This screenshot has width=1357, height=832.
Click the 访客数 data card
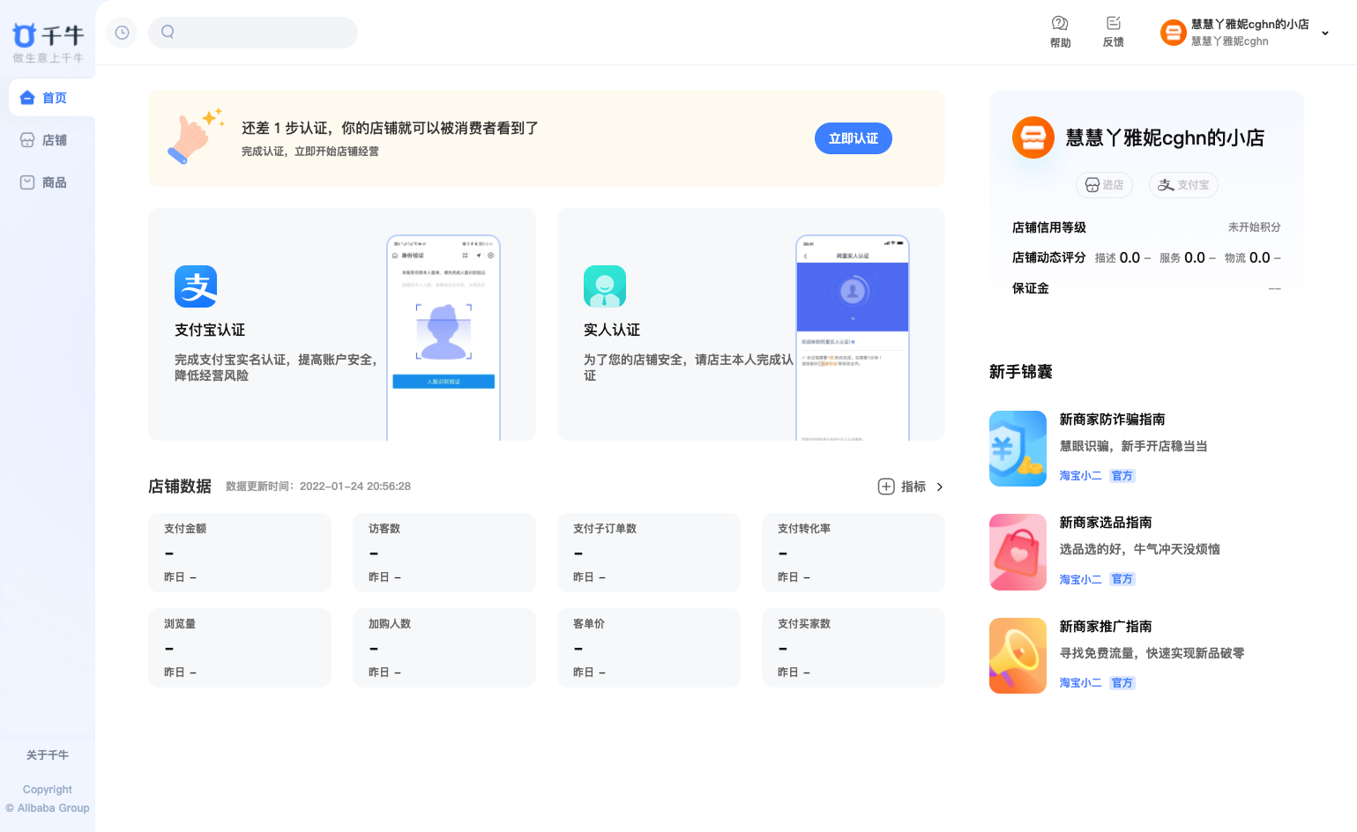click(444, 553)
